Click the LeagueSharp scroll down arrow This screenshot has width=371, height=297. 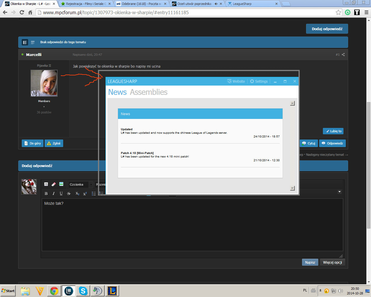point(292,188)
